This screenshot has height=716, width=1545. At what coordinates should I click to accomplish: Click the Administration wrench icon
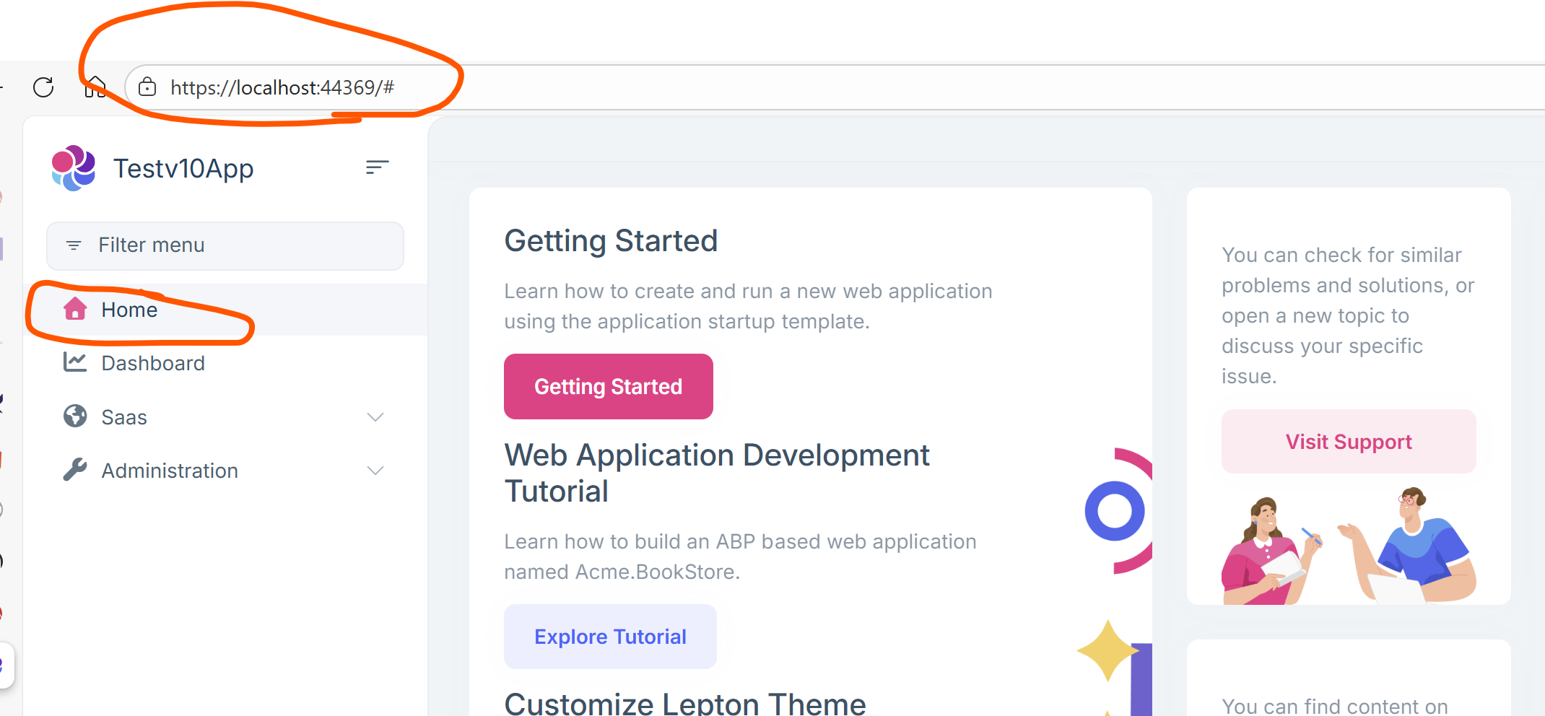click(75, 470)
